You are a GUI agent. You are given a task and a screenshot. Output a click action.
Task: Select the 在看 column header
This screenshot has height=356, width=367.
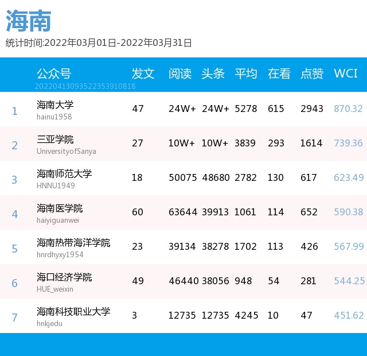click(279, 73)
